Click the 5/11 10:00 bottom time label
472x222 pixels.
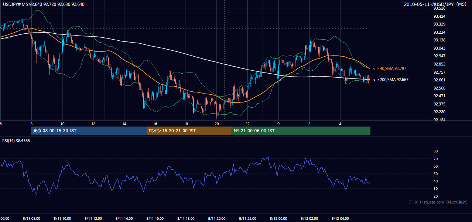pos(62,219)
